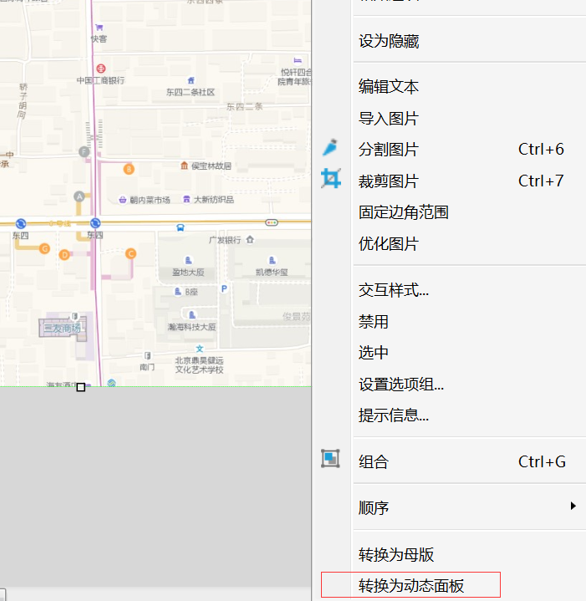Select 固定边角范围 option
Screen dimensions: 586x601
(404, 212)
